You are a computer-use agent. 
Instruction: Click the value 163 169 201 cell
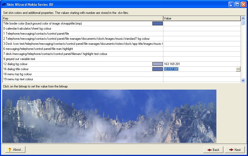202,64
